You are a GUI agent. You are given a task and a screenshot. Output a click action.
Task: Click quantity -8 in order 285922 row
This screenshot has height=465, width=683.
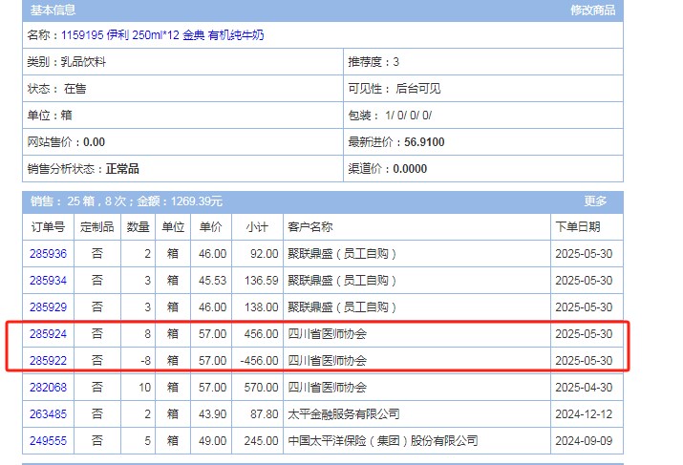pyautogui.click(x=145, y=361)
